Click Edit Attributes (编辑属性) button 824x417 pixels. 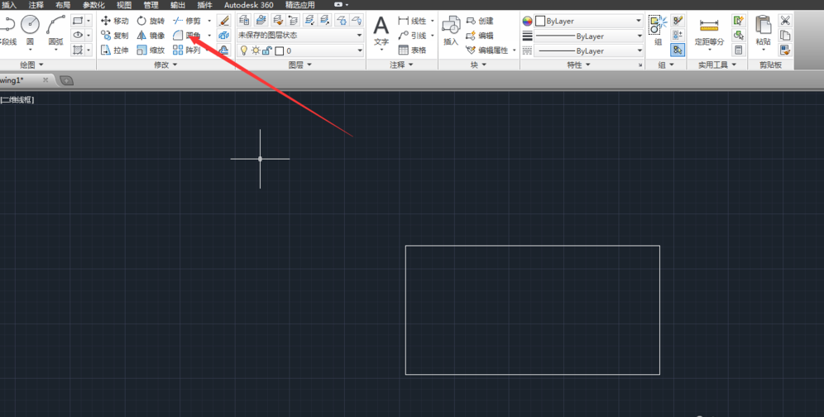click(487, 50)
